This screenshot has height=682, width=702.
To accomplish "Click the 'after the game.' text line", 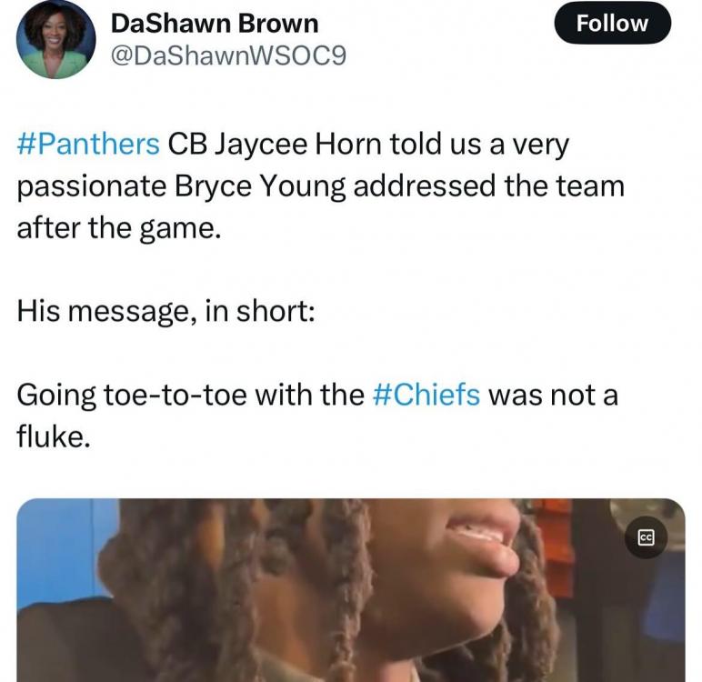I will (x=119, y=228).
